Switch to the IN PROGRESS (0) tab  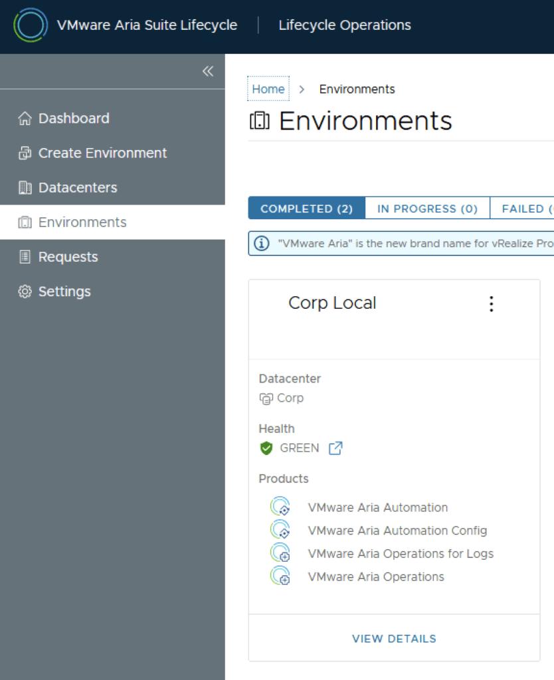click(427, 209)
